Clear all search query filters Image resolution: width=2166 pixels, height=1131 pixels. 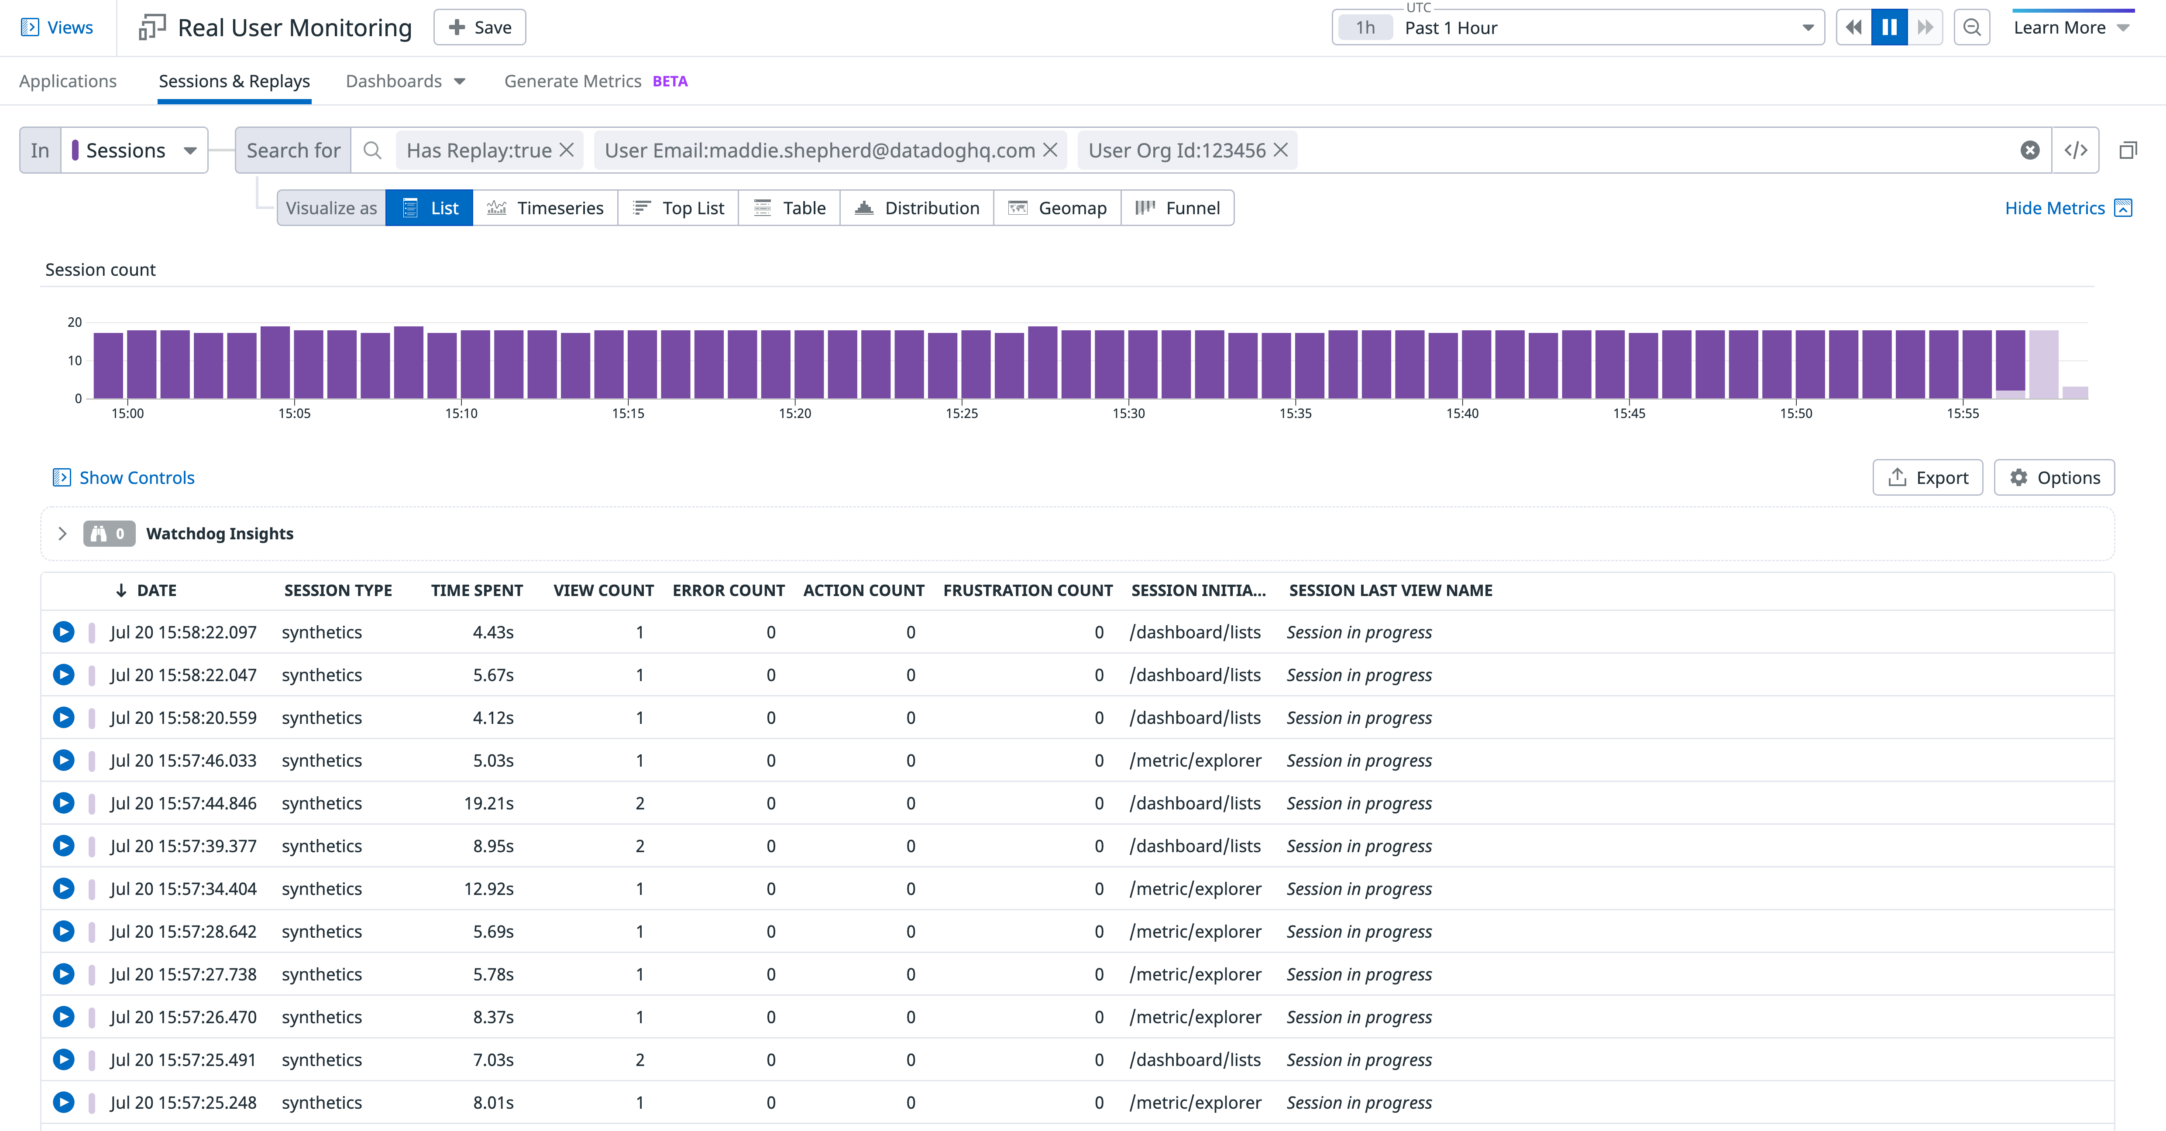[x=2030, y=150]
